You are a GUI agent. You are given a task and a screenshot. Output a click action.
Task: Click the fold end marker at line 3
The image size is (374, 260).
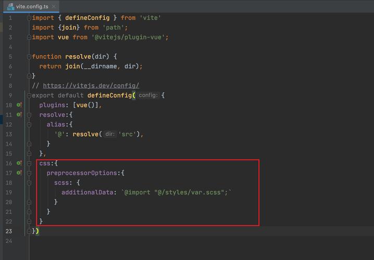tap(29, 37)
